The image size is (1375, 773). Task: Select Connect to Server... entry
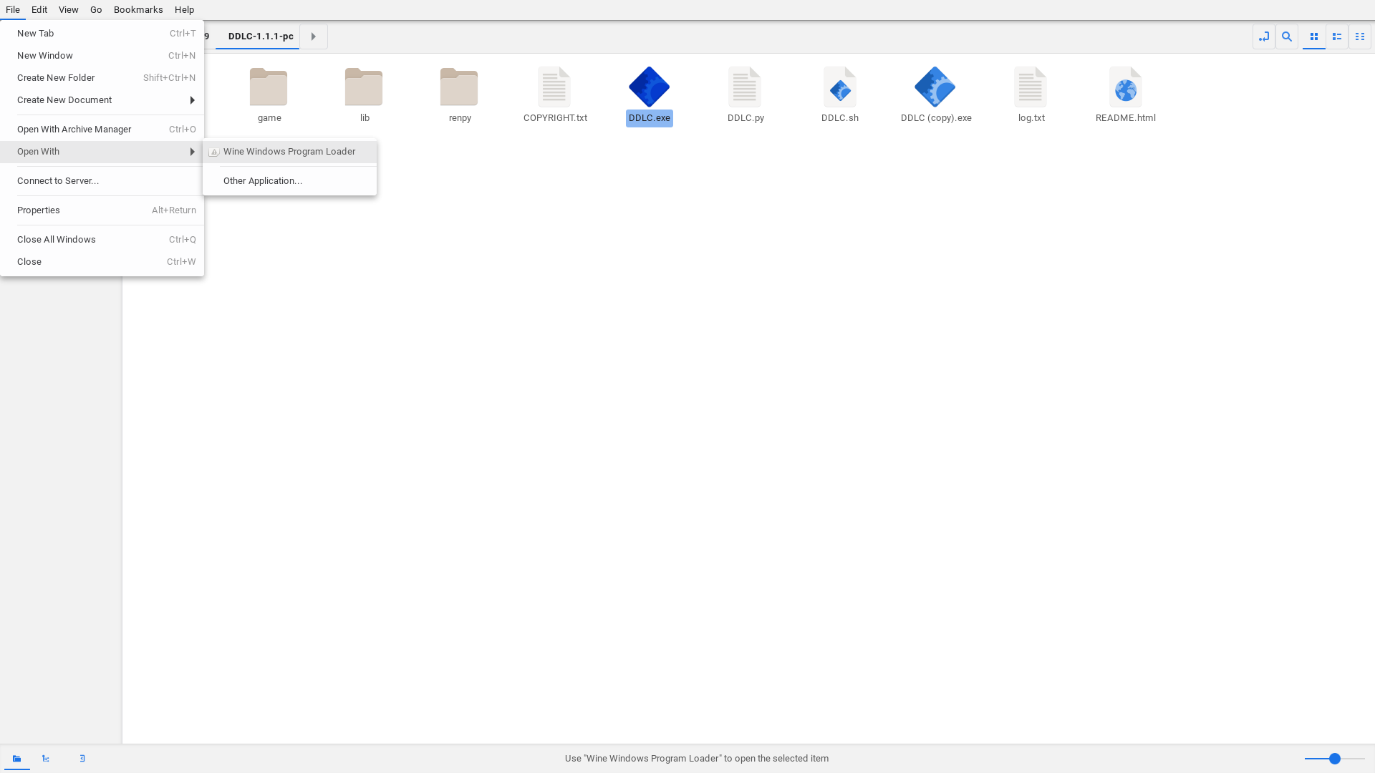click(102, 181)
